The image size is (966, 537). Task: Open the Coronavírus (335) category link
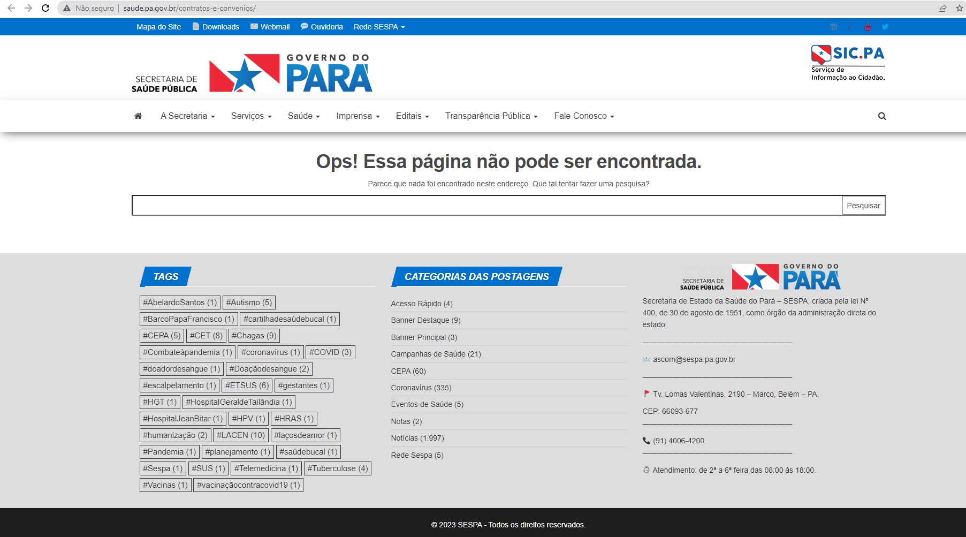pos(421,388)
